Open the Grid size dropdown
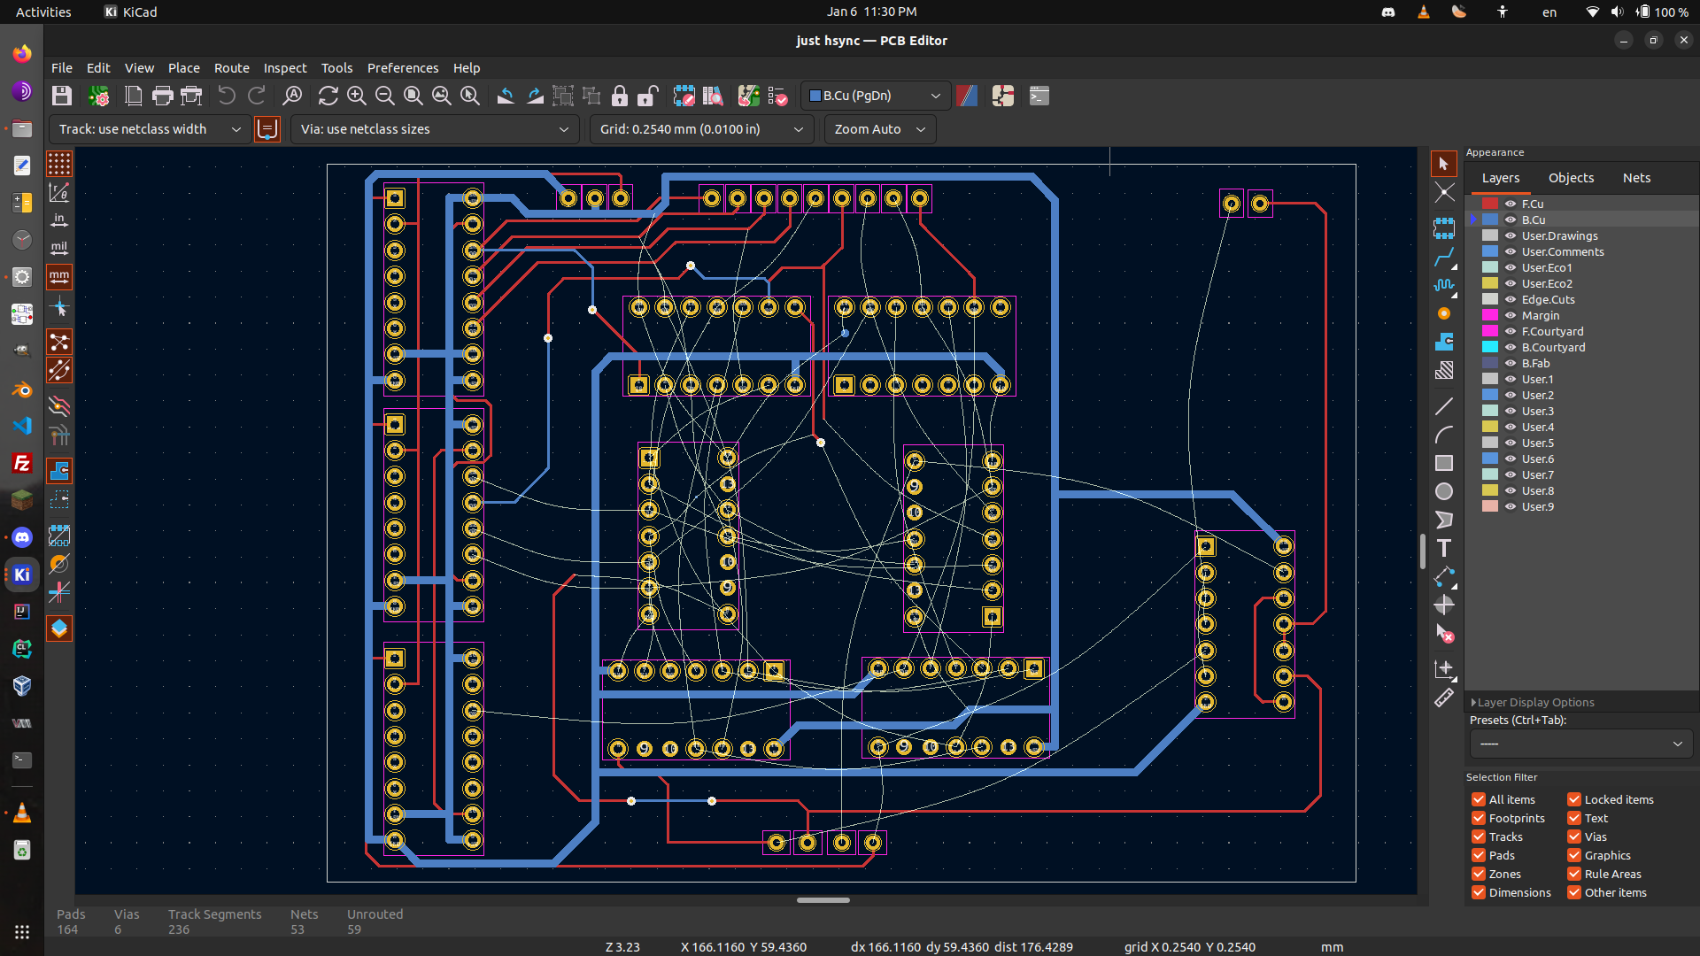Screen dimensions: 1700x956 coord(701,129)
